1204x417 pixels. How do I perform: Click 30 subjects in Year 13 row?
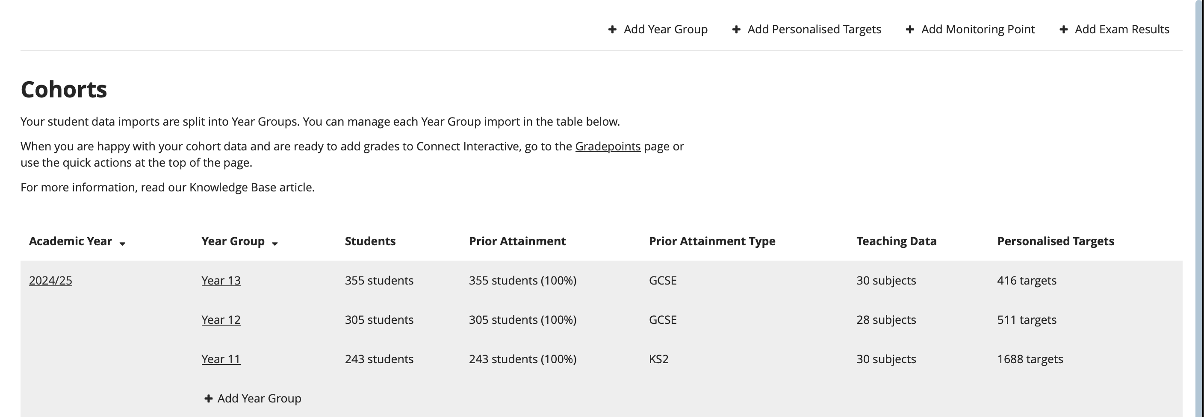(x=886, y=280)
